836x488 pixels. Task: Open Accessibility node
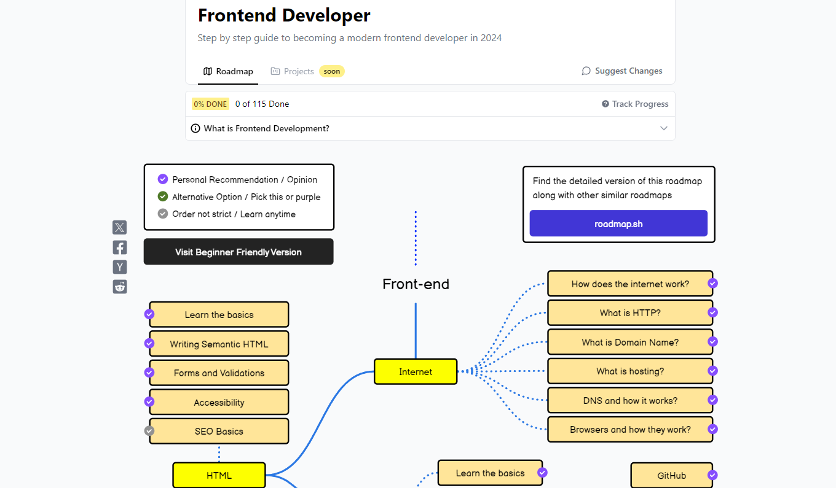pos(219,402)
